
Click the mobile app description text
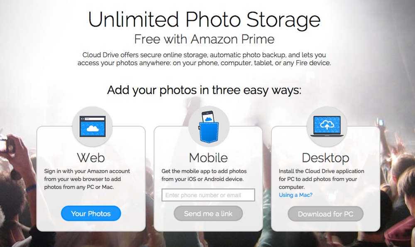tap(204, 175)
